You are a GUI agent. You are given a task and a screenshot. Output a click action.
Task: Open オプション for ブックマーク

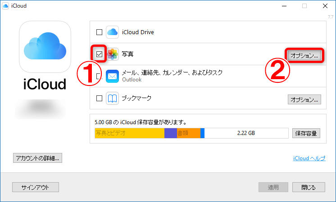(x=304, y=99)
